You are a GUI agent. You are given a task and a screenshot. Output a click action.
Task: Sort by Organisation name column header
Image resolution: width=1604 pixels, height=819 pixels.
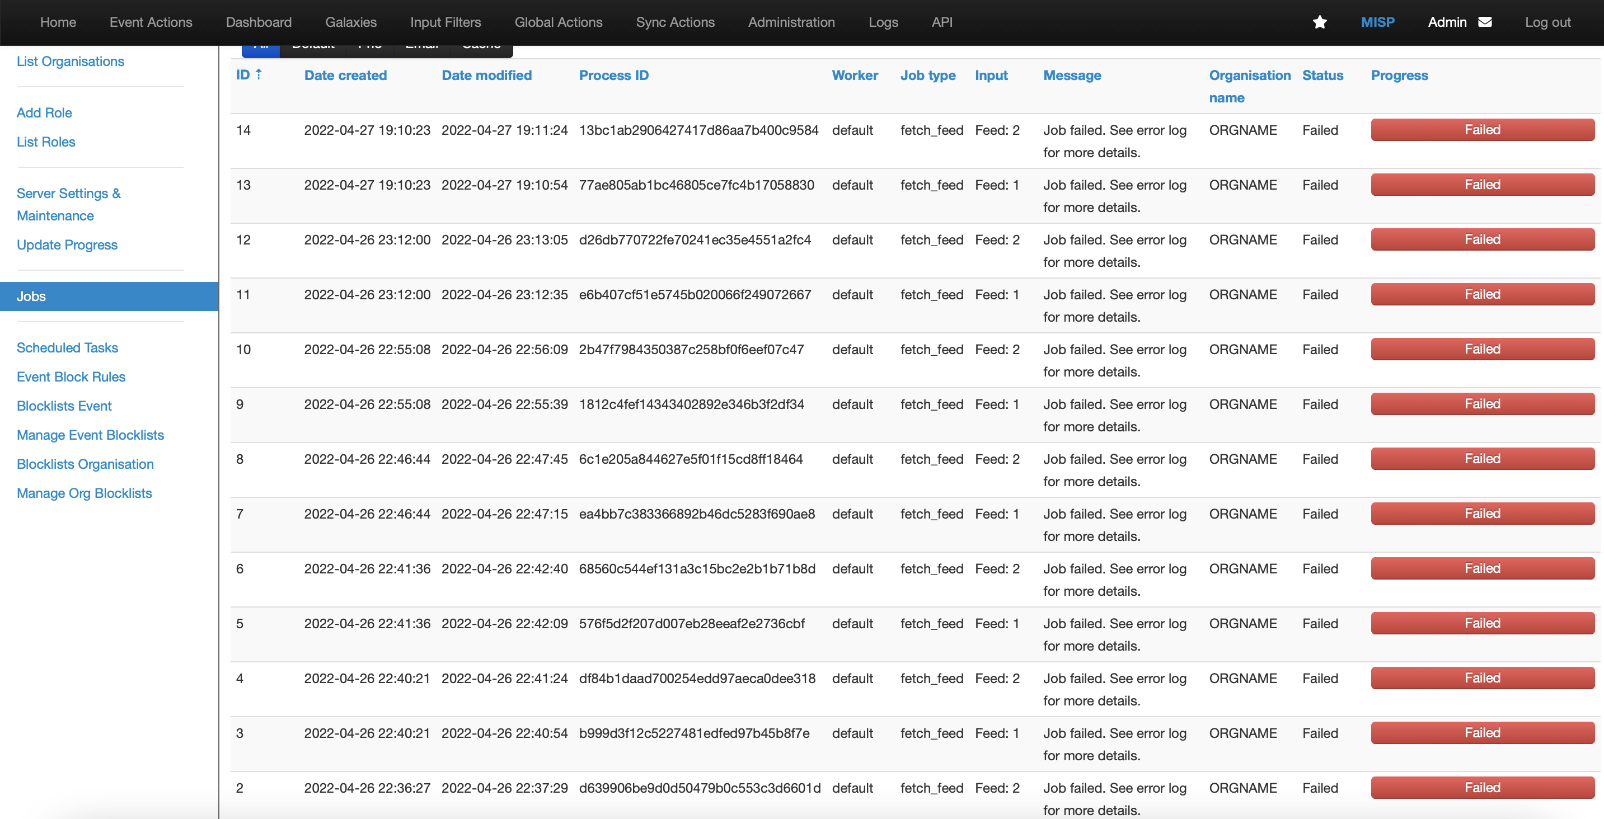point(1250,87)
